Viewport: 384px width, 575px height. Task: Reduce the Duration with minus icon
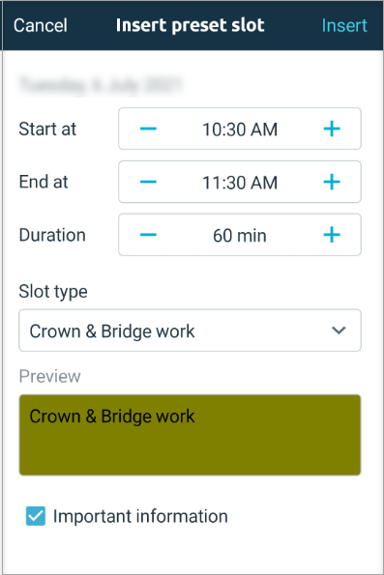pos(148,235)
